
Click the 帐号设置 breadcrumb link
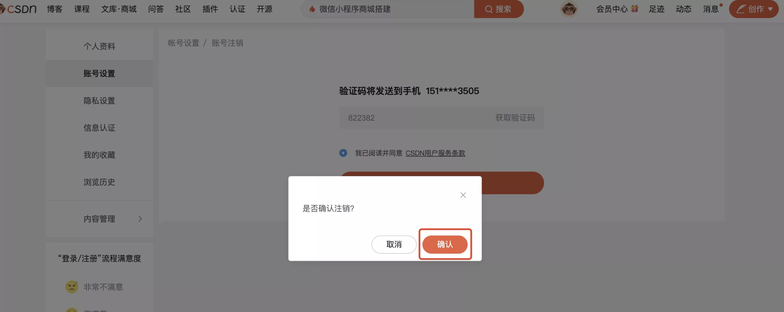(183, 43)
